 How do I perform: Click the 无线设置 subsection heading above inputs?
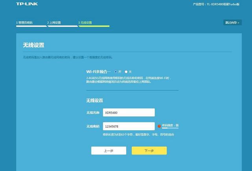coord(94,101)
